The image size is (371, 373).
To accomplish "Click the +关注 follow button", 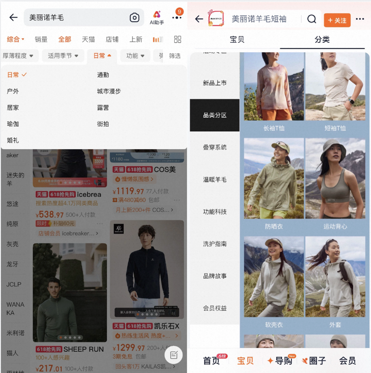I will tap(337, 20).
